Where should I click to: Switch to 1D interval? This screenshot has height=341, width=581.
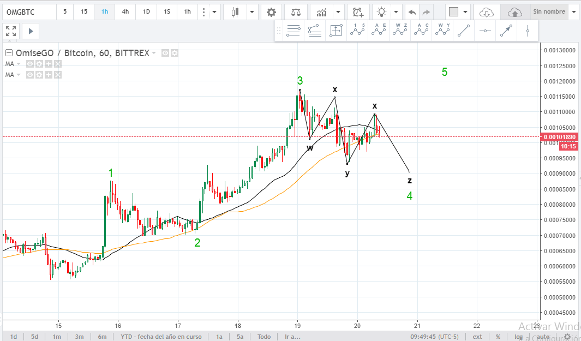pos(146,12)
